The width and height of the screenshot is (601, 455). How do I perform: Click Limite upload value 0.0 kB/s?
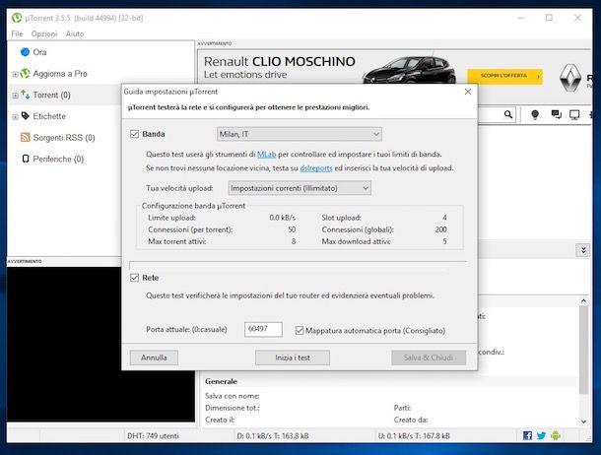[x=282, y=218]
